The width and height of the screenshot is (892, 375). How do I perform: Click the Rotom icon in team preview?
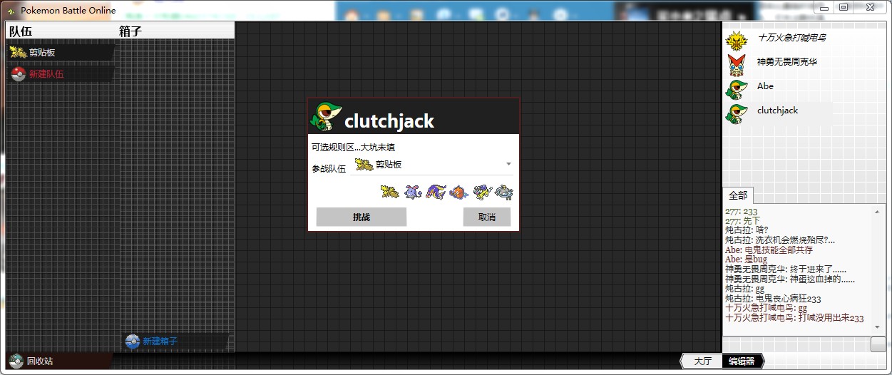coord(459,192)
